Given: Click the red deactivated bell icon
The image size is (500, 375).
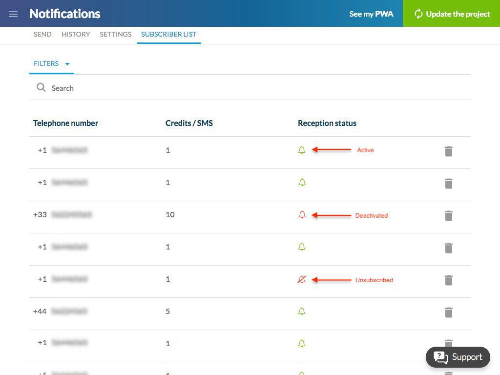Looking at the screenshot, I should click(x=302, y=215).
